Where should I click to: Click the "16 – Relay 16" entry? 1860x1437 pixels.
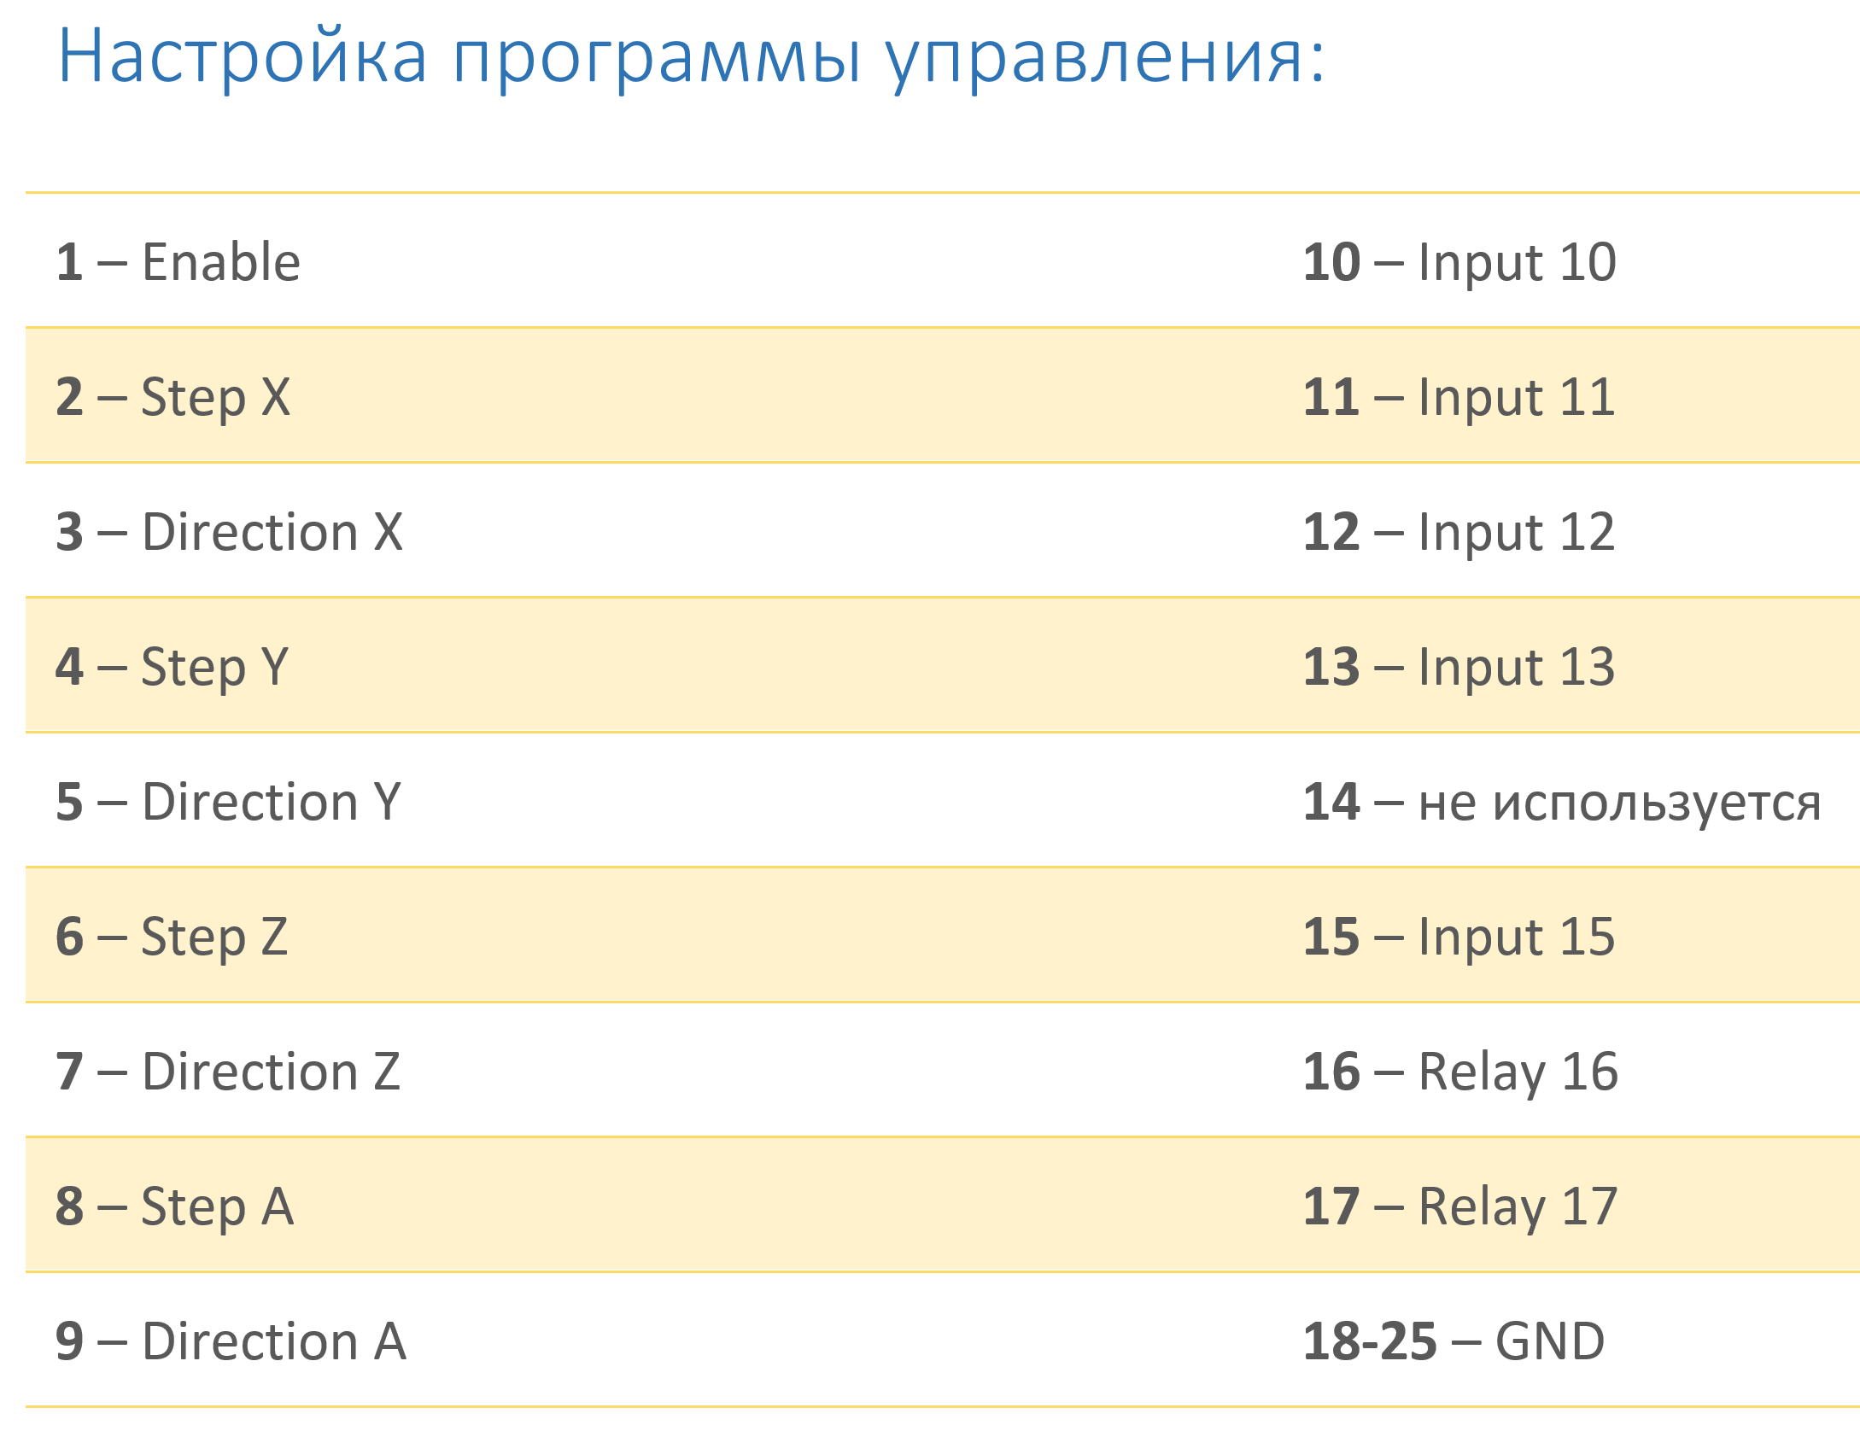point(1460,1072)
